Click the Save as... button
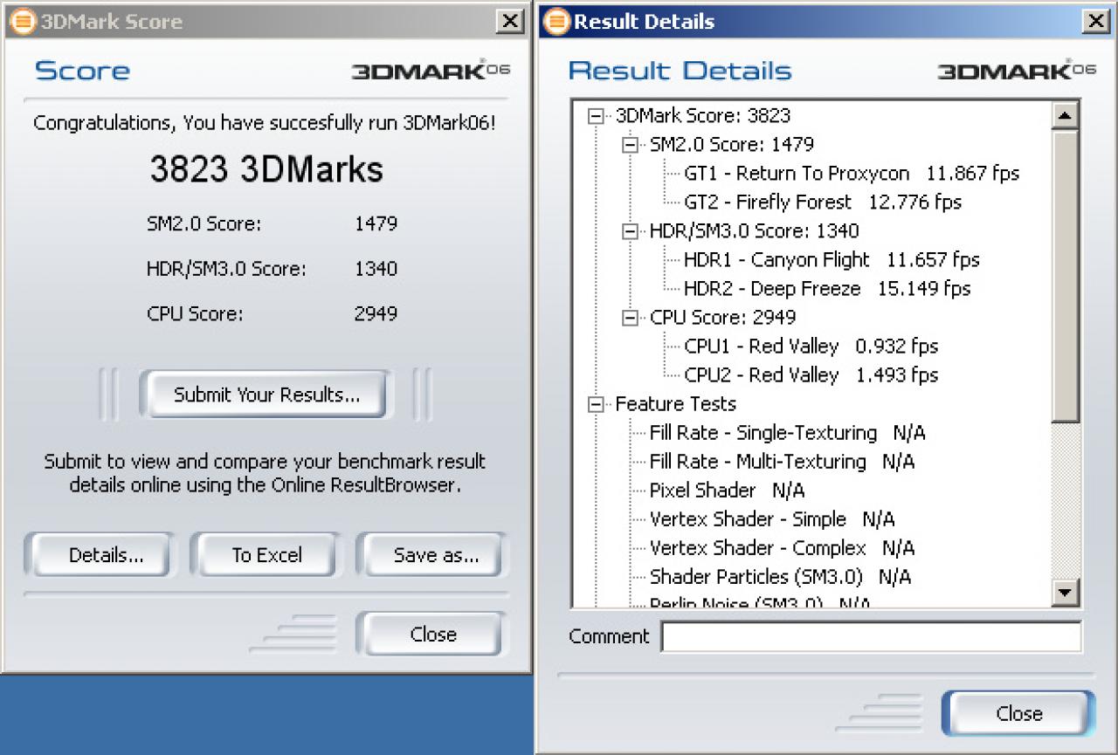 (x=434, y=555)
